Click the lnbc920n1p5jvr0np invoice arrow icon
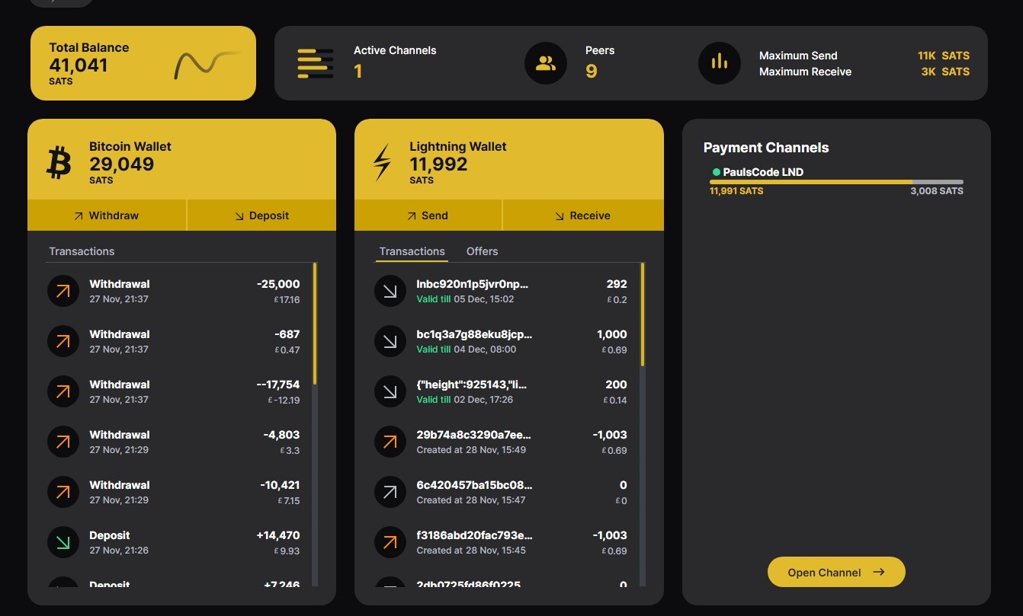1023x616 pixels. 390,291
